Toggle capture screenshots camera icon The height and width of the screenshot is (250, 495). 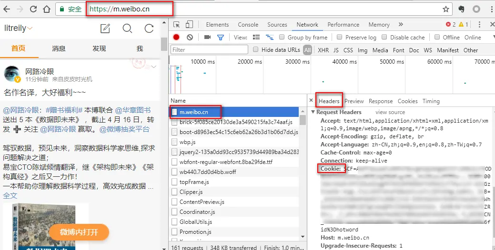207,37
